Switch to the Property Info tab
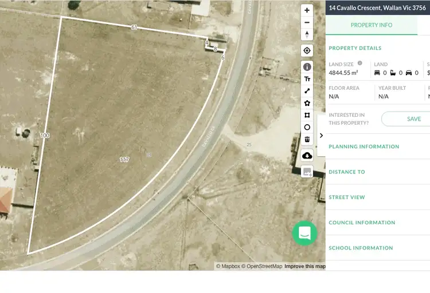Viewport: 430px width, 293px height. 372,25
